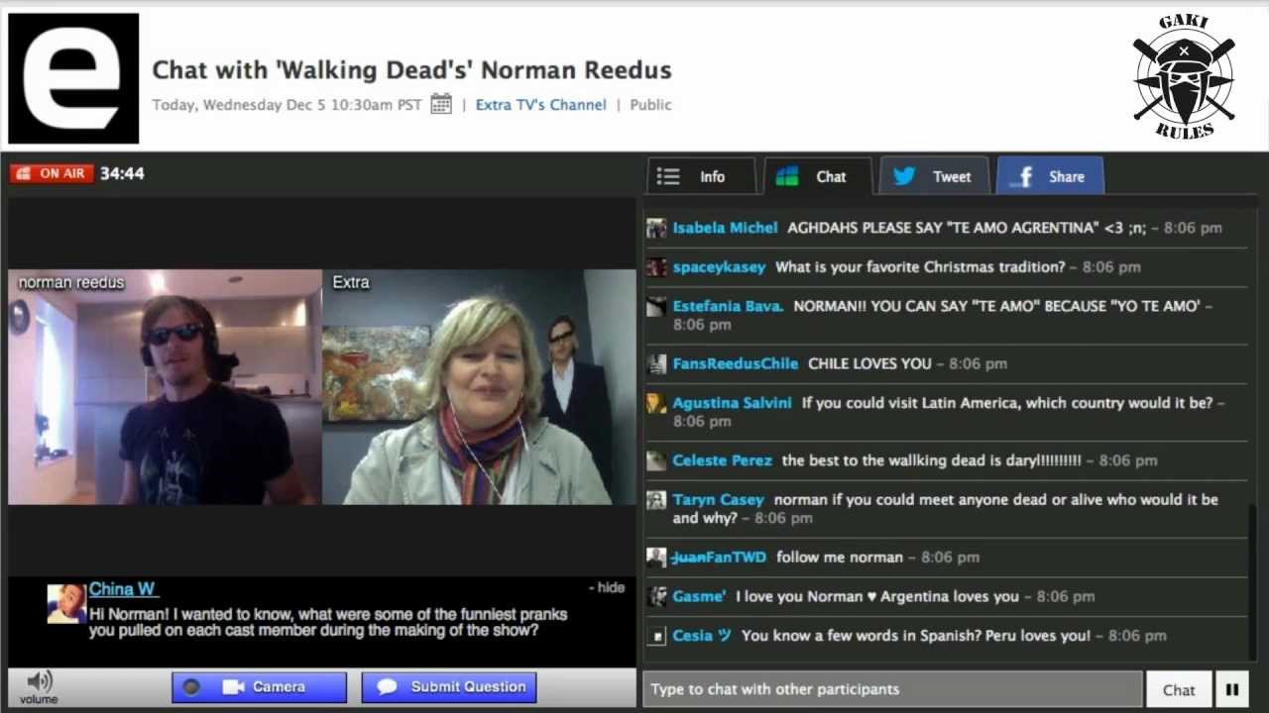Click the Extra 'e' channel logo
The width and height of the screenshot is (1269, 713).
click(73, 78)
